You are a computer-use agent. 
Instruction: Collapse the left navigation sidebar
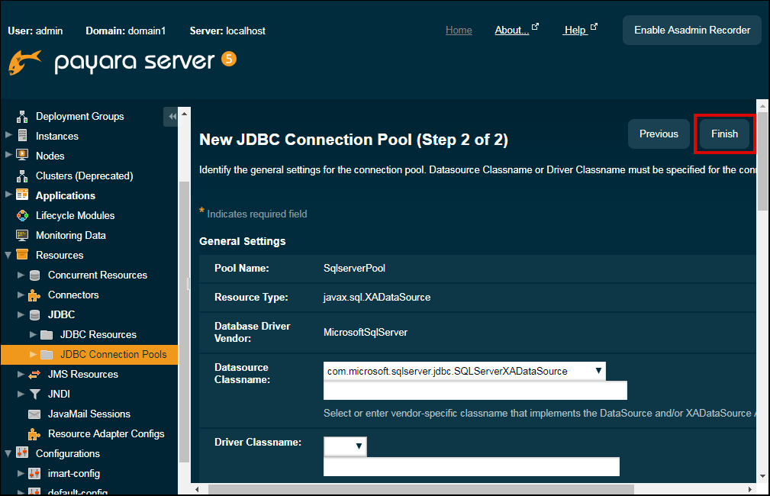pyautogui.click(x=172, y=116)
